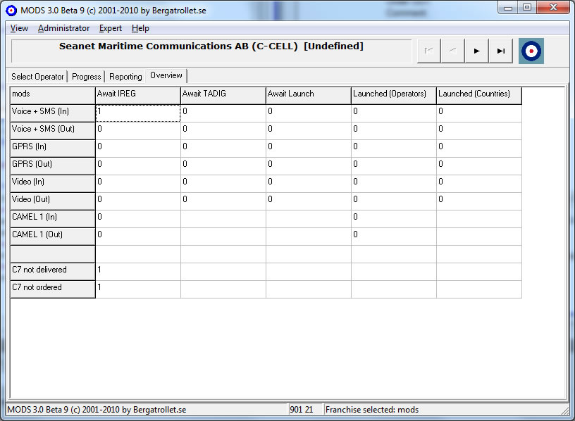
Task: Open the Help menu
Action: 140,28
